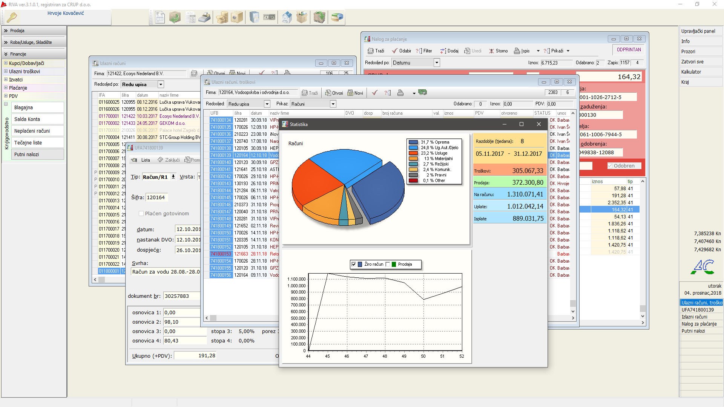Click the dokument br input field
724x407 pixels.
(182, 296)
